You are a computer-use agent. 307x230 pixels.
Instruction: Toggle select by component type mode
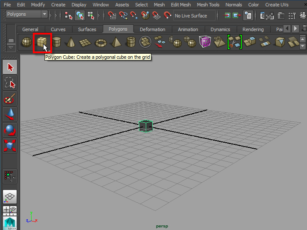pos(90,15)
